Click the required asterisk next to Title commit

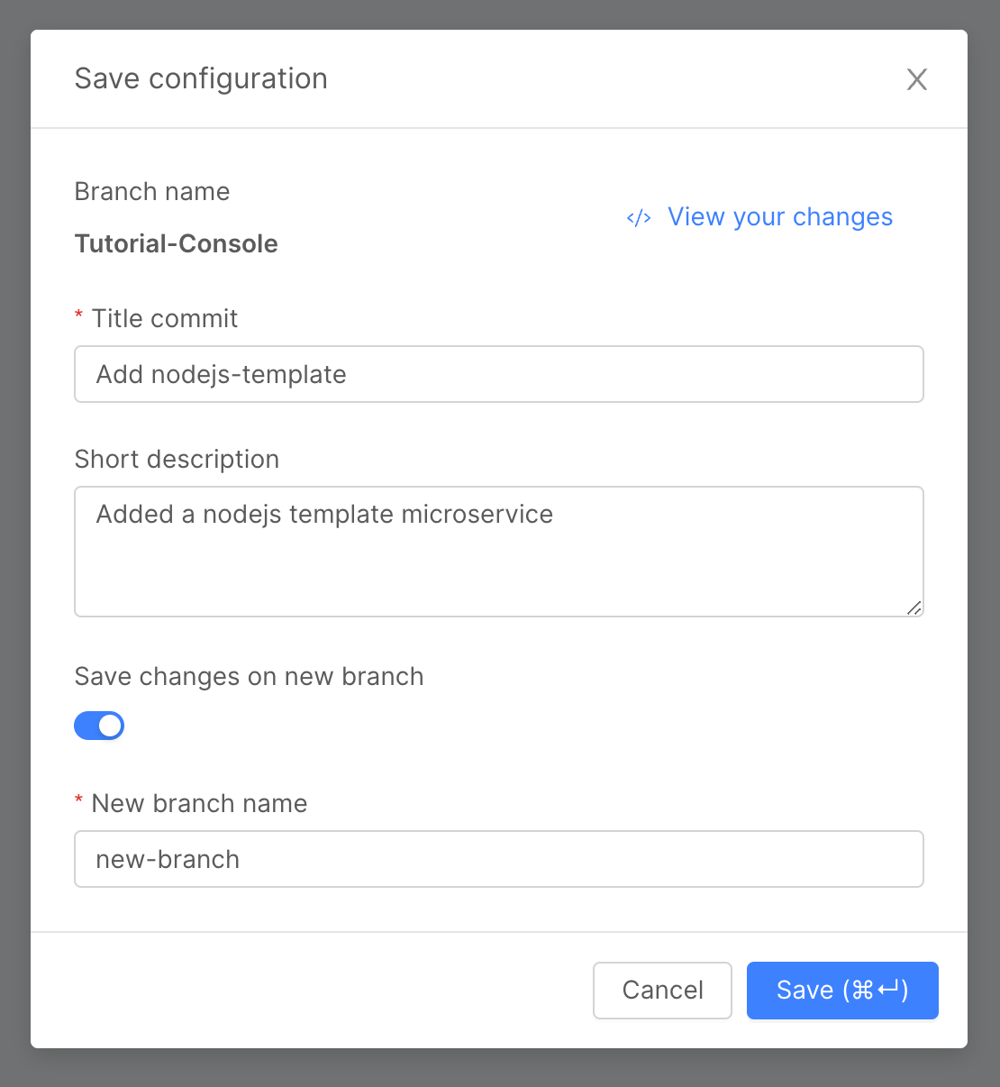coord(78,317)
